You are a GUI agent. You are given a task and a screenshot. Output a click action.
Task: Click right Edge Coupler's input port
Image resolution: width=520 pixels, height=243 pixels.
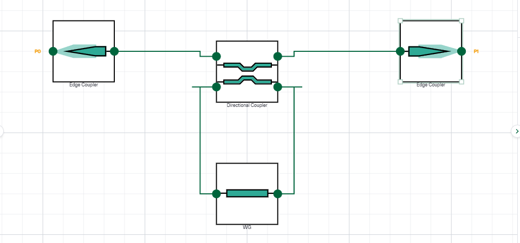tap(400, 51)
